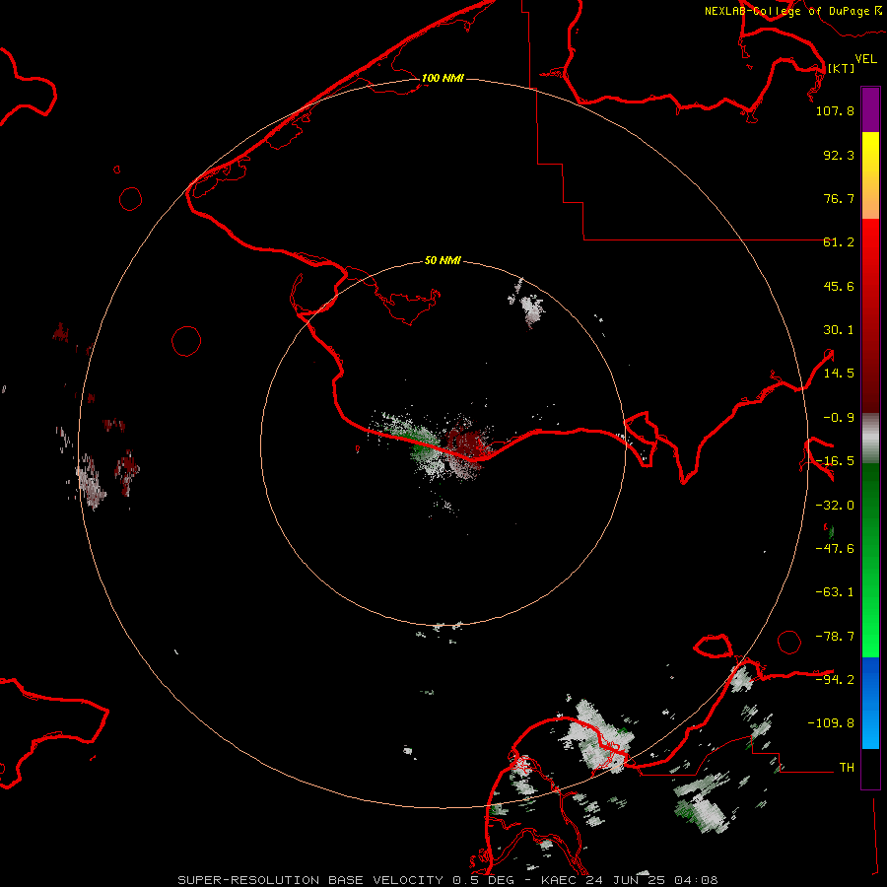Click the 76.7 velocity scale value
The width and height of the screenshot is (887, 887).
(839, 198)
